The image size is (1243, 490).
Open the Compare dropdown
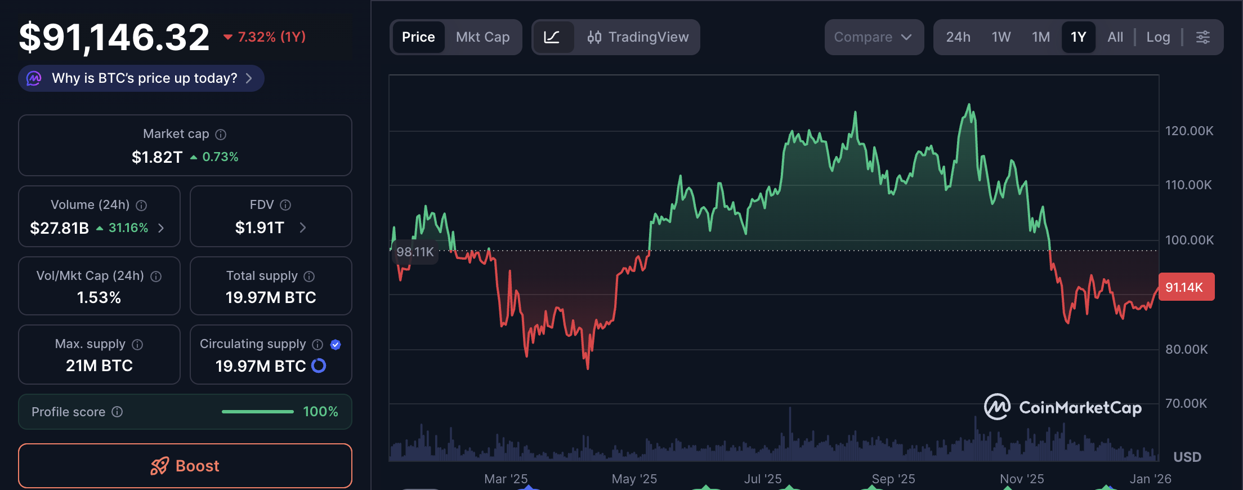873,37
